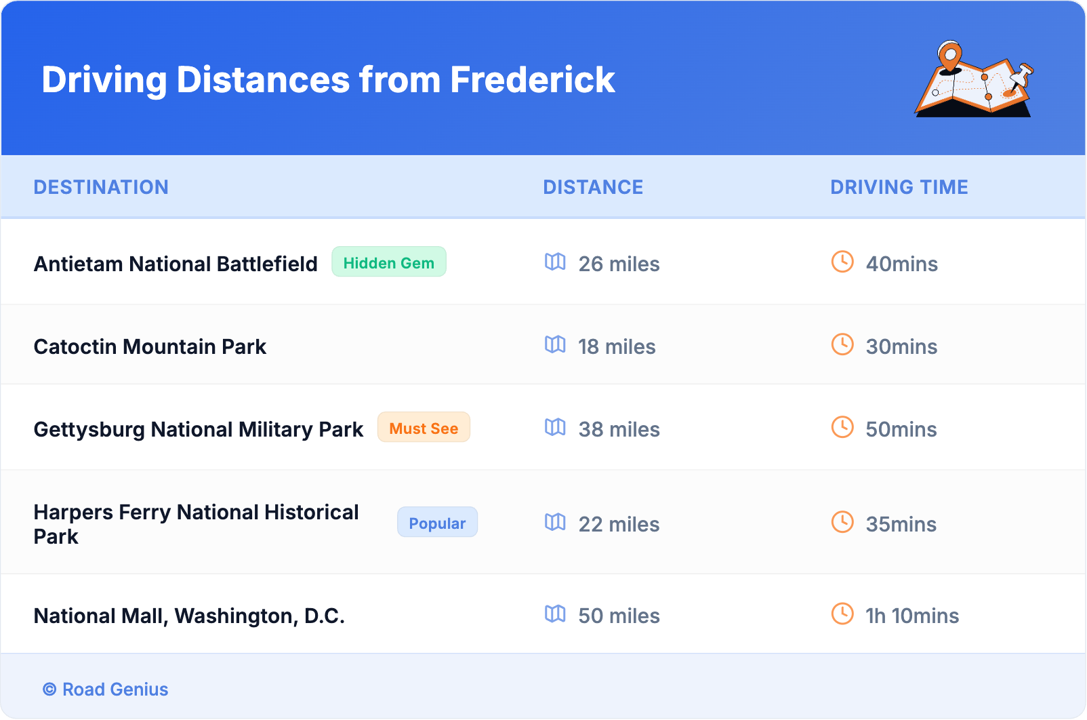The height and width of the screenshot is (720, 1087).
Task: Click the map illustration in the header
Action: 974,79
